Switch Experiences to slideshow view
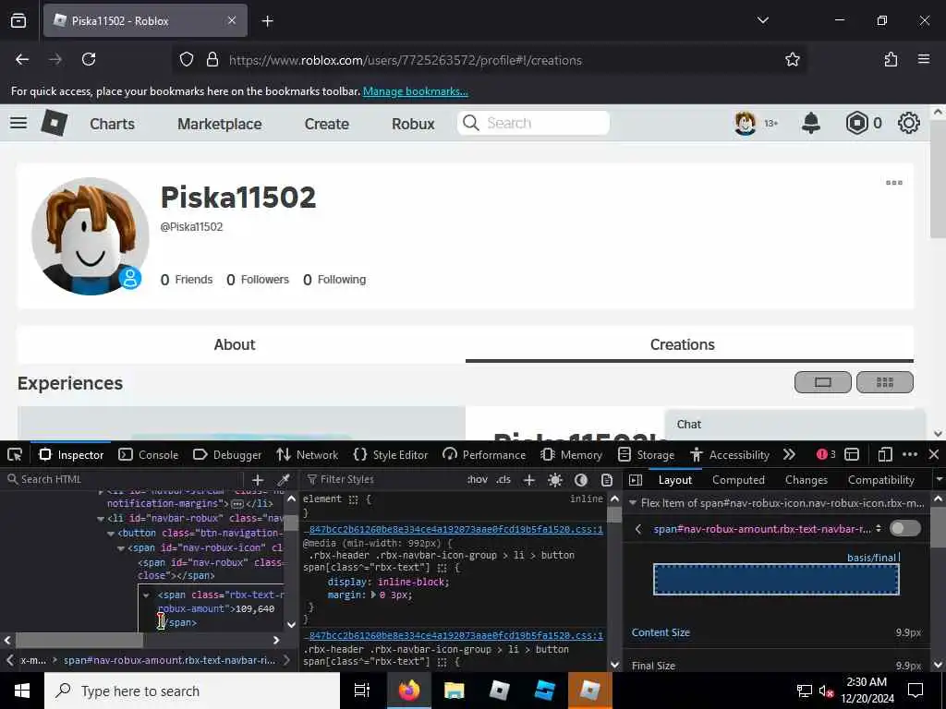The height and width of the screenshot is (709, 946). (x=823, y=382)
